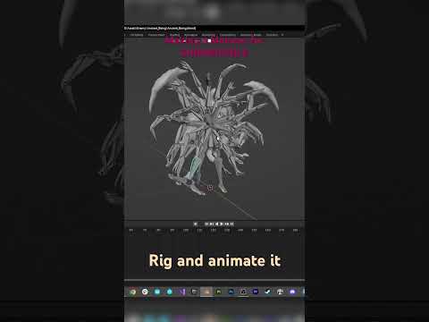Open the teal hexagon taskbar icon
The height and width of the screenshot is (322, 429).
tap(169, 292)
